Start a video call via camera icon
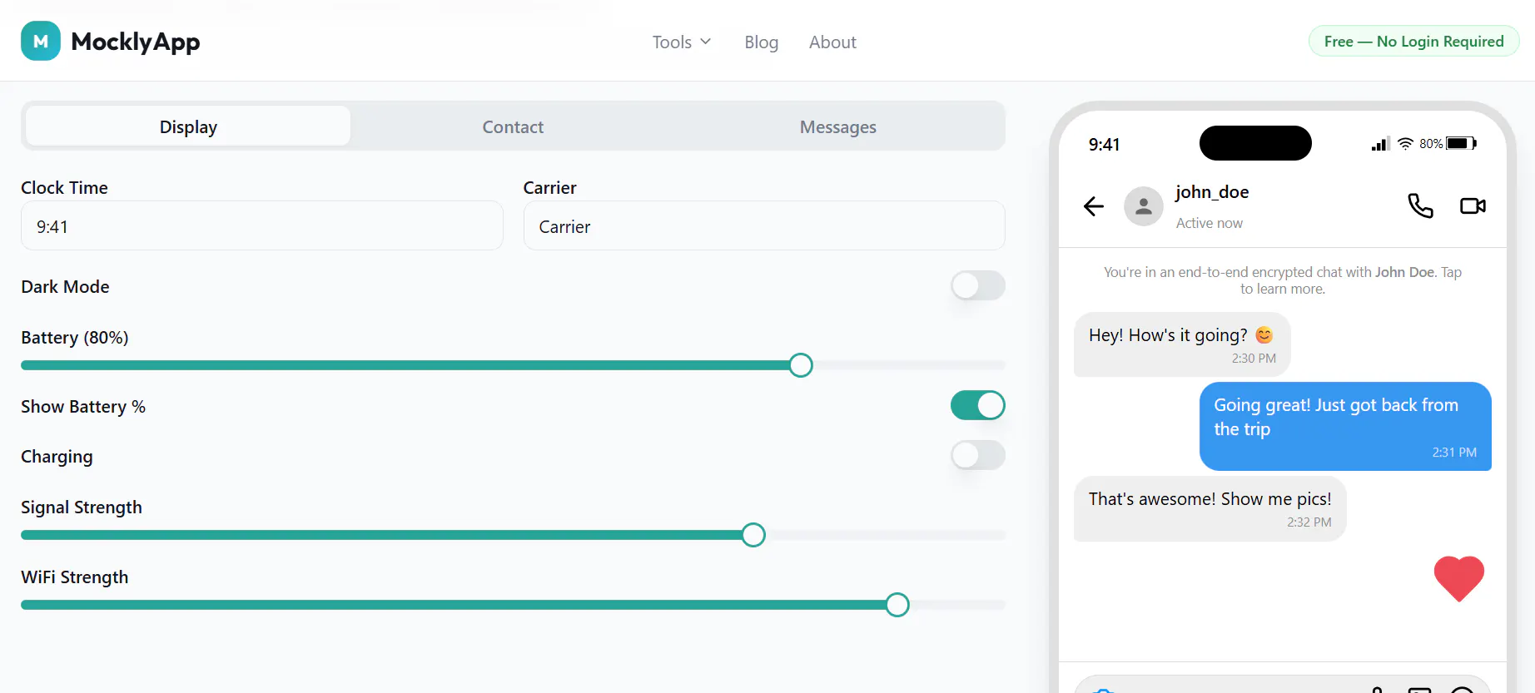 click(1473, 205)
